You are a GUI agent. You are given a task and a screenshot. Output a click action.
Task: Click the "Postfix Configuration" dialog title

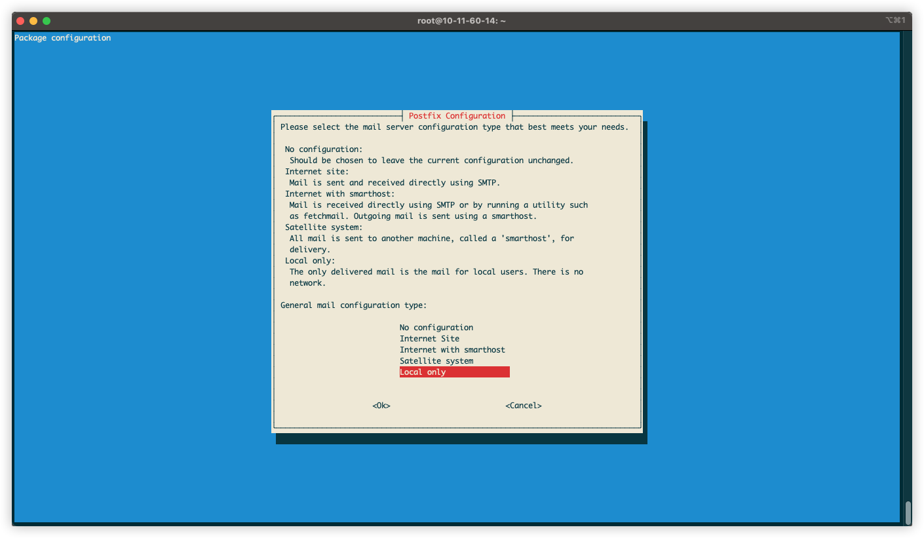pyautogui.click(x=457, y=116)
